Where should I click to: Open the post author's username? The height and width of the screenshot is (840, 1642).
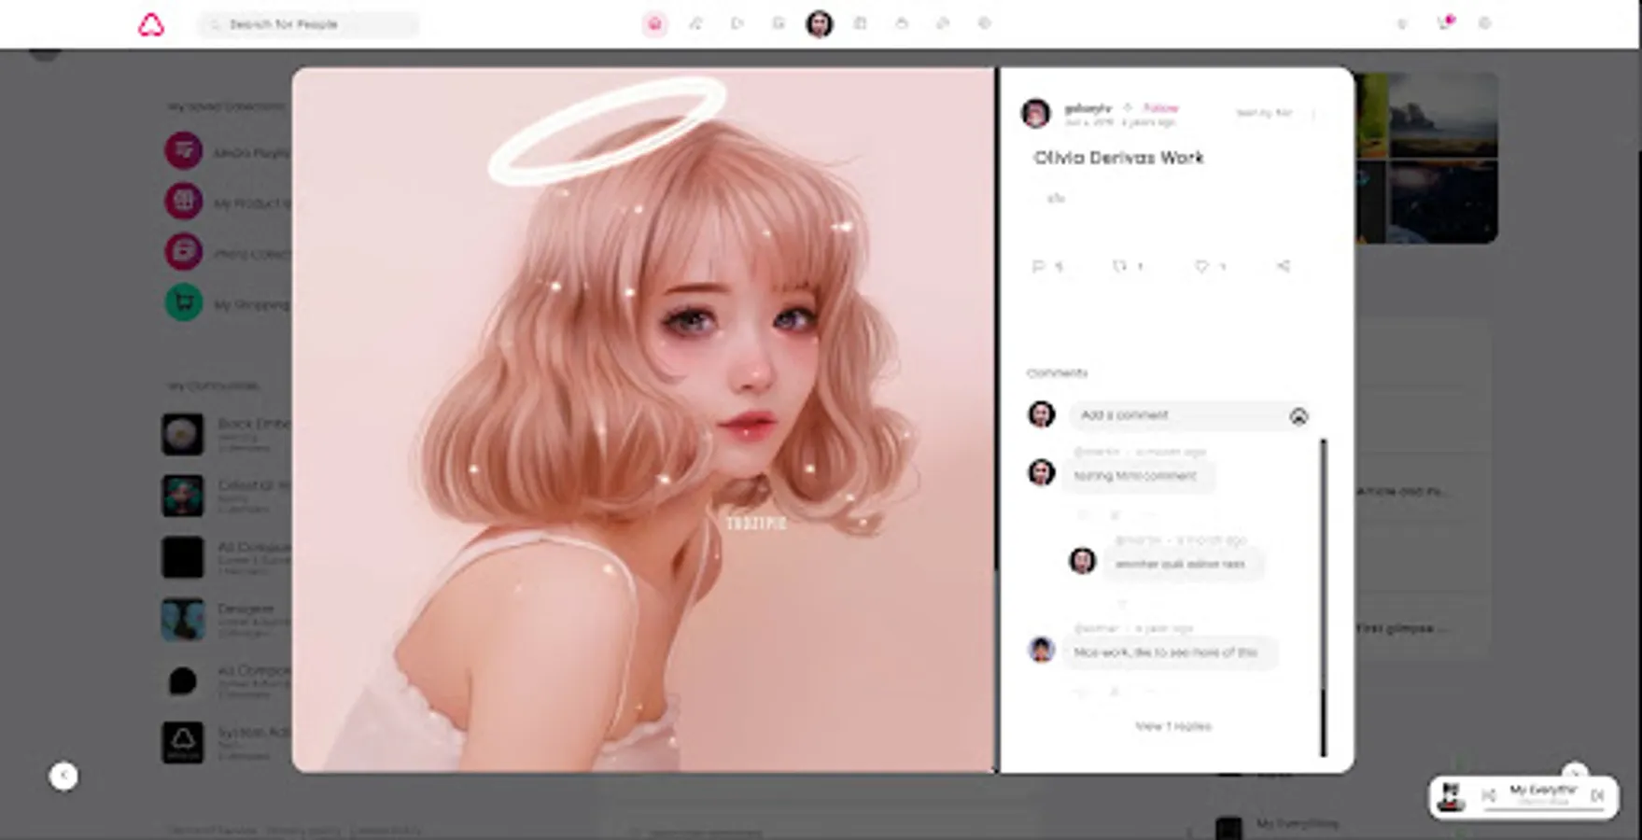[1088, 108]
